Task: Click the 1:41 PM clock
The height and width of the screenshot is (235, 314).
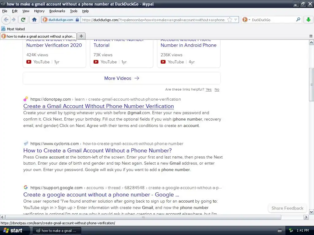Action: pyautogui.click(x=303, y=231)
